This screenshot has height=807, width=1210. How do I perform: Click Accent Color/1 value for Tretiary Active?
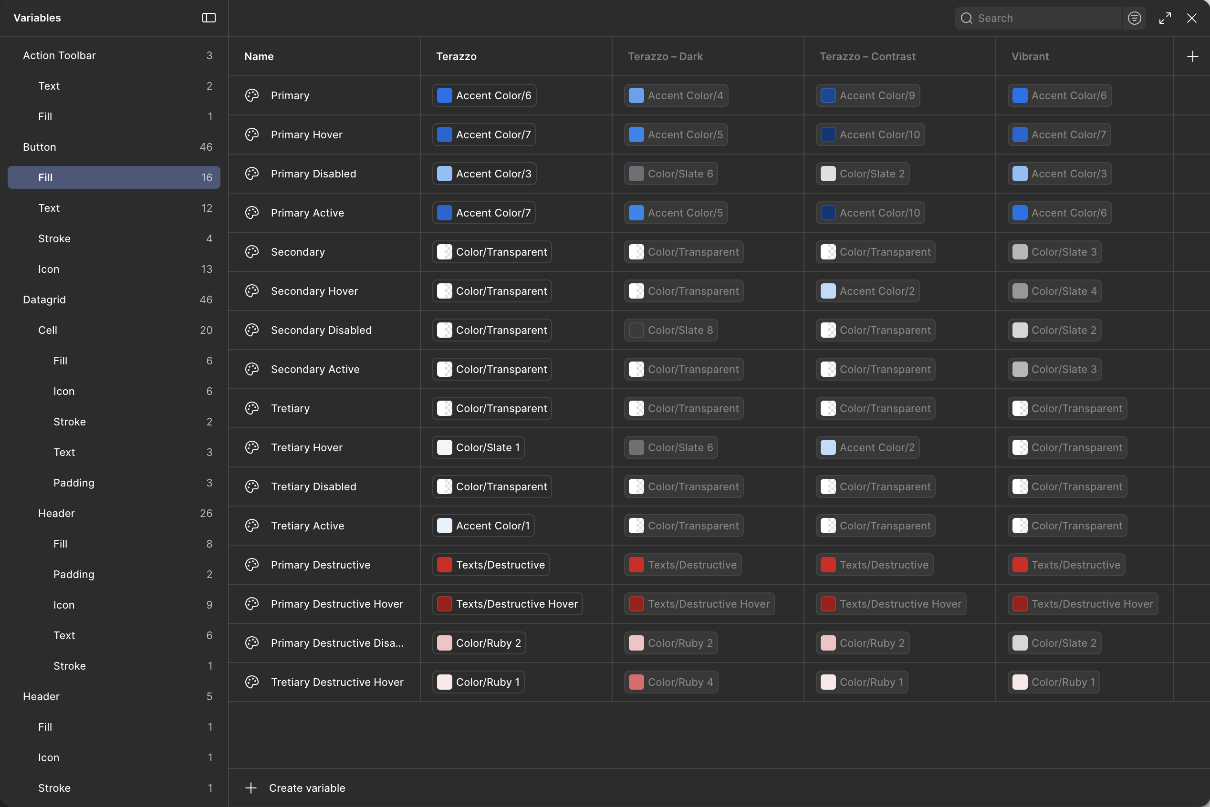coord(483,526)
